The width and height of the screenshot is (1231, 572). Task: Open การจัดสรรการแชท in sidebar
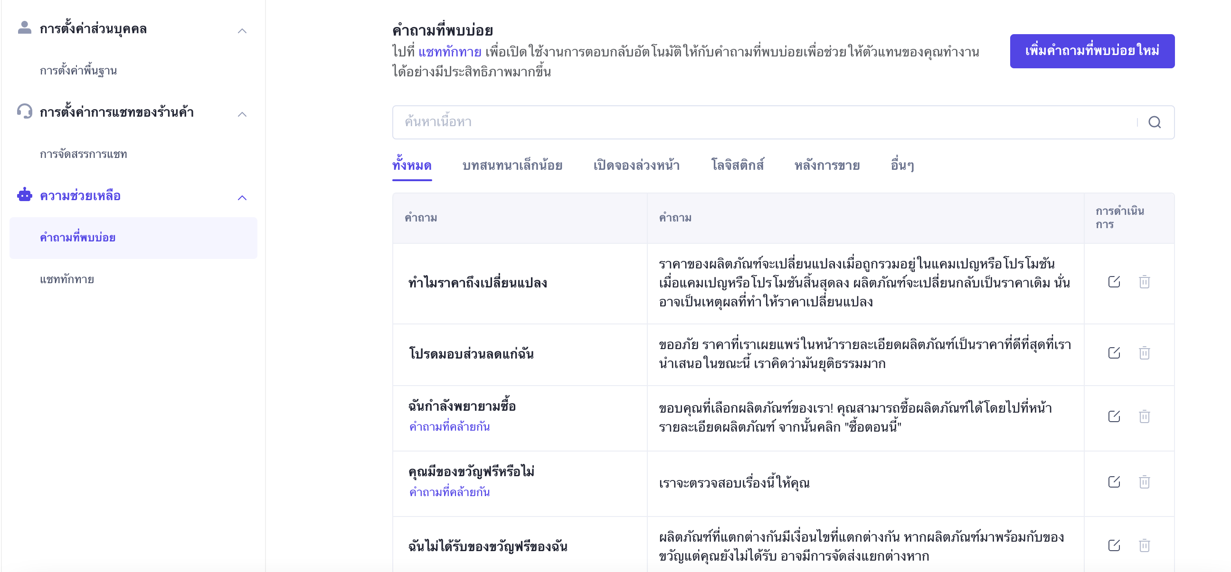coord(83,155)
